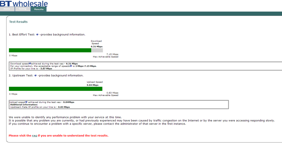
Task: Click the '7.15 Mbps' max achievable speed label
Action: tap(112, 54)
